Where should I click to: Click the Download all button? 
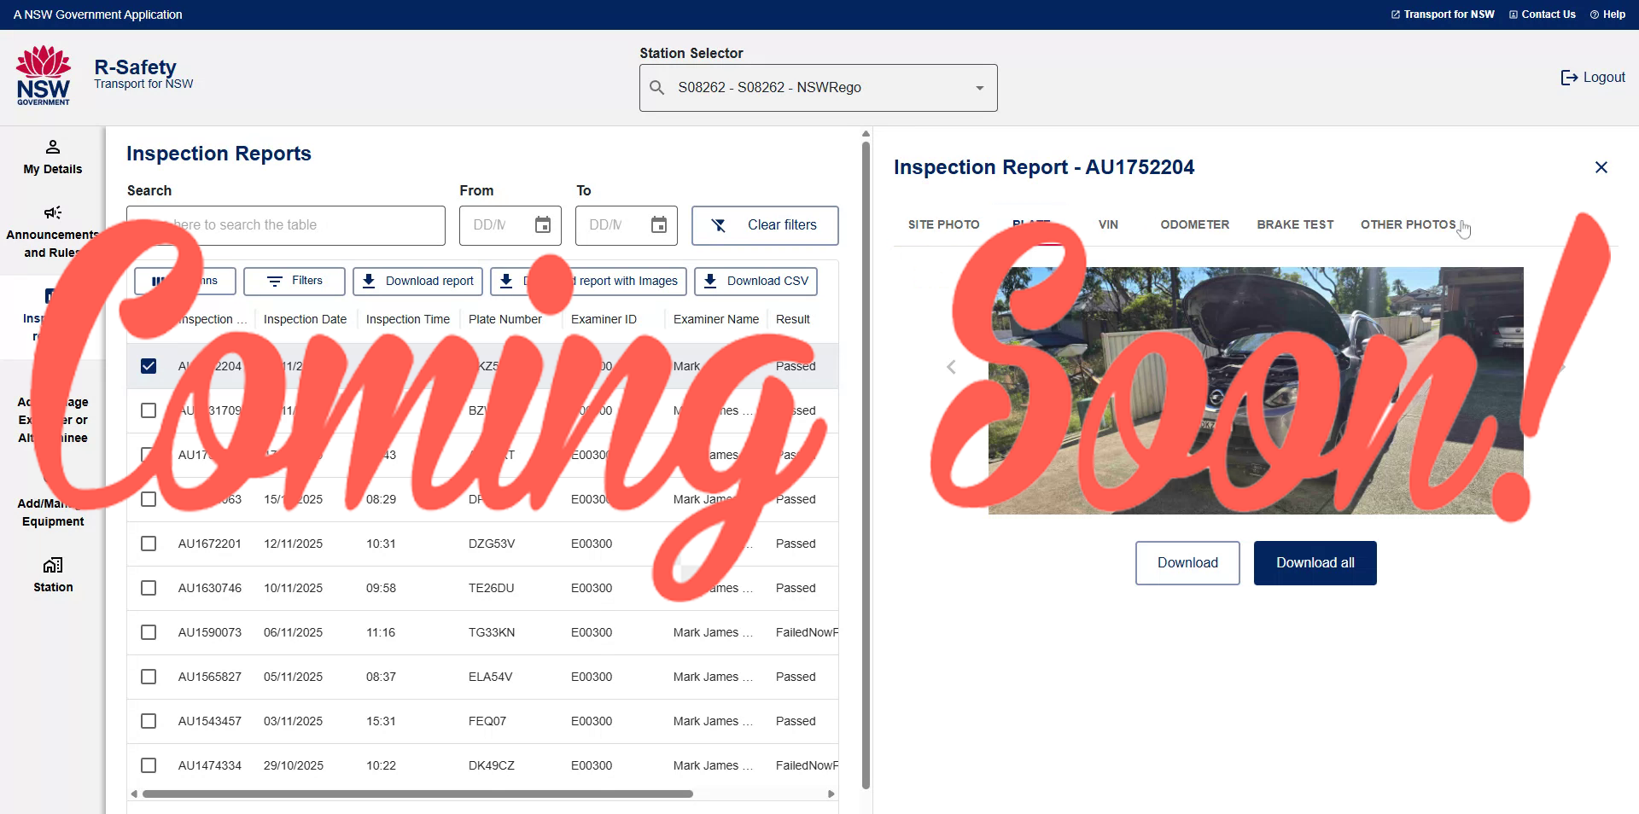click(x=1315, y=563)
